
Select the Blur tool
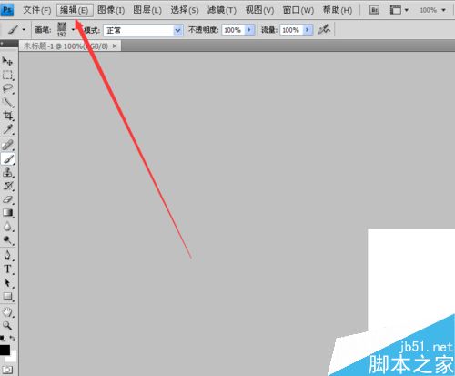tap(7, 227)
